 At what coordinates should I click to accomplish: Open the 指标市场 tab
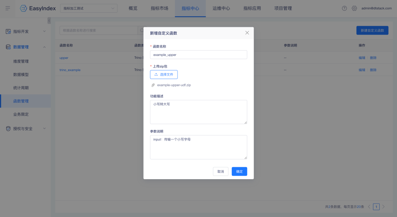(x=160, y=8)
